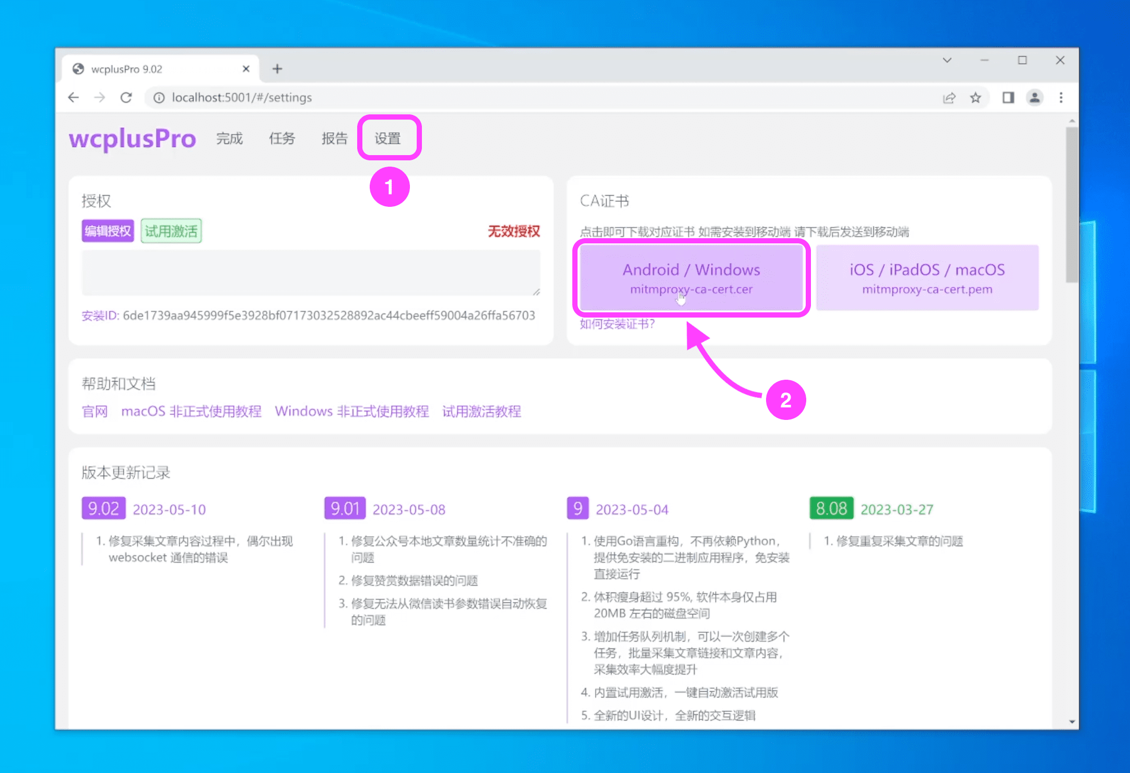The height and width of the screenshot is (773, 1130).
Task: Open new tab with plus icon
Action: 277,69
